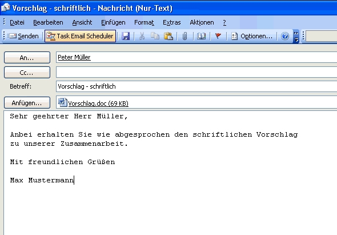Image resolution: width=337 pixels, height=235 pixels.
Task: Click the blue Help question mark icon
Action: point(285,36)
